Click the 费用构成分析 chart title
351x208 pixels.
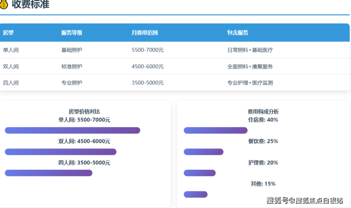pyautogui.click(x=263, y=112)
